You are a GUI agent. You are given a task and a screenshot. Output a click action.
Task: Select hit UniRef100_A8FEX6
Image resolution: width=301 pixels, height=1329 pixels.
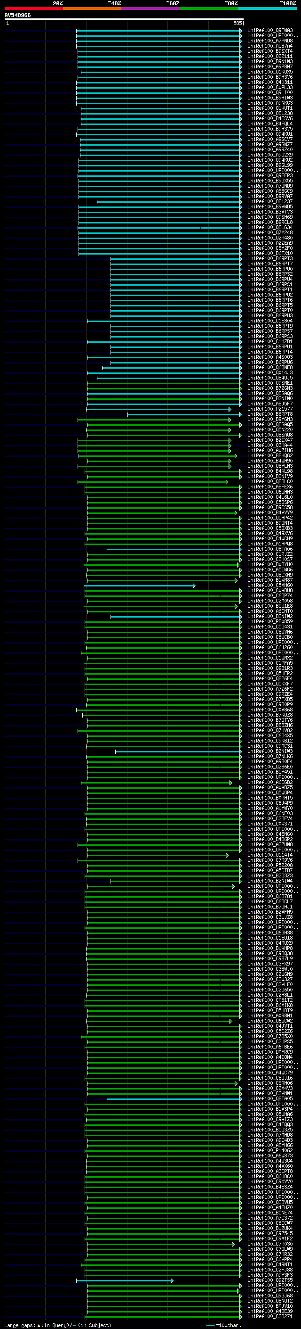click(270, 487)
